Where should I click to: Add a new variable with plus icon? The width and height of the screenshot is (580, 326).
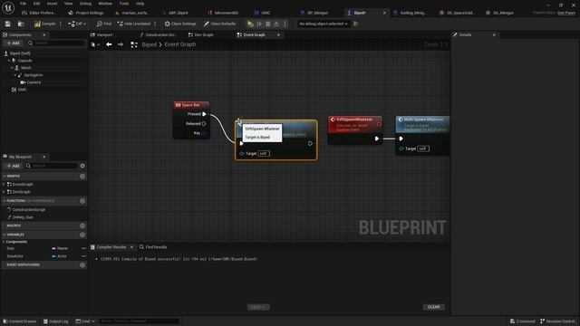[x=82, y=235]
